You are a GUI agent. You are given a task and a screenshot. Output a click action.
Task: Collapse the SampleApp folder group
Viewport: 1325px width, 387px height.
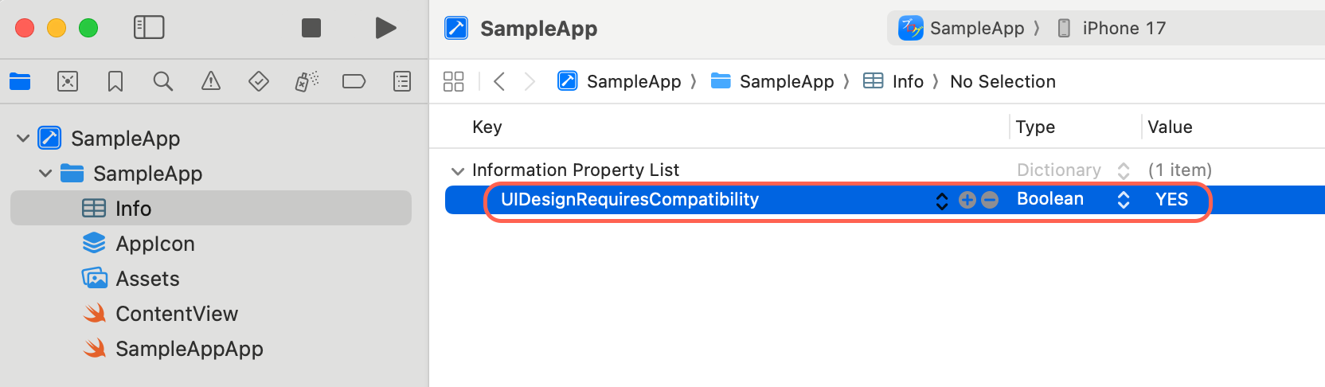(x=45, y=174)
